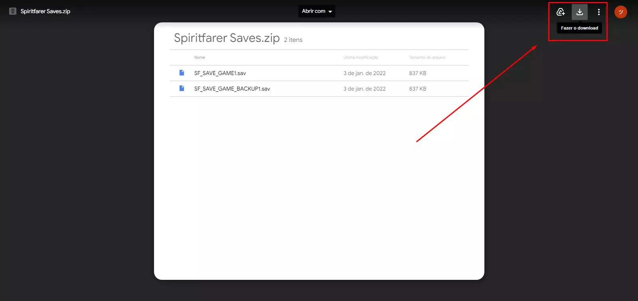Select the SF_SAVE_GAME_BACKUP1.sav file name
The height and width of the screenshot is (301, 638).
click(232, 89)
